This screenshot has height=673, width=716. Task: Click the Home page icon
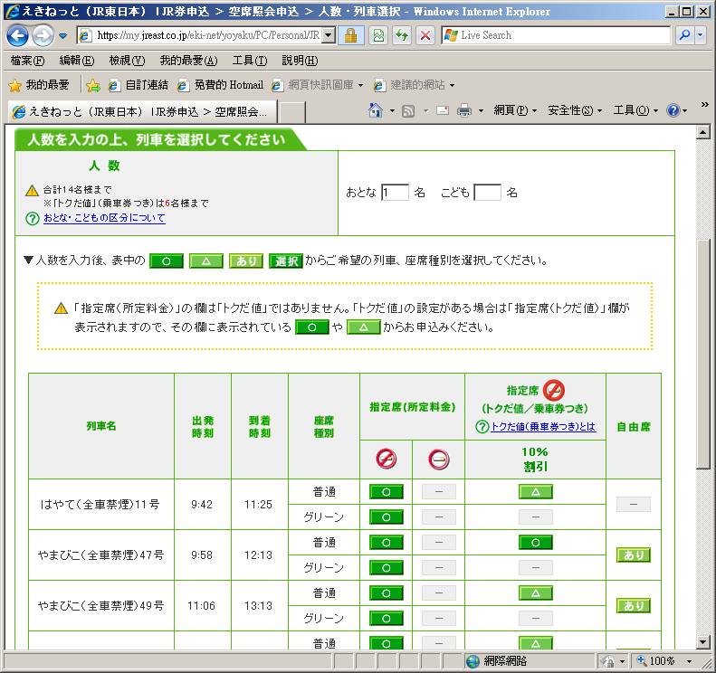[x=376, y=110]
